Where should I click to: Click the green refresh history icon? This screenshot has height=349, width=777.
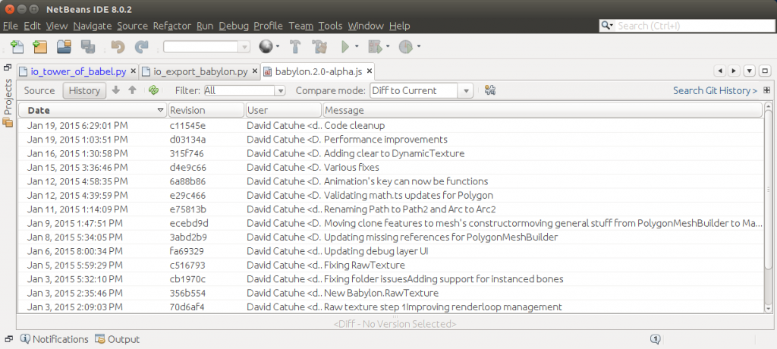[x=153, y=90]
